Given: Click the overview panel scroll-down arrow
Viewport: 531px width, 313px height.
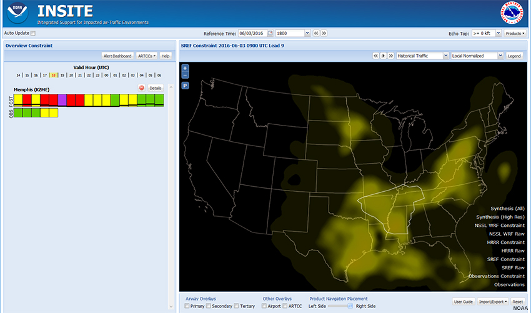Looking at the screenshot, I should pyautogui.click(x=171, y=307).
